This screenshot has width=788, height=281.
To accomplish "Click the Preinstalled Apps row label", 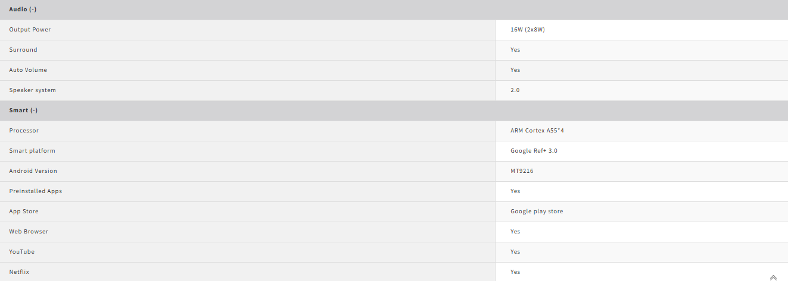I will (36, 191).
